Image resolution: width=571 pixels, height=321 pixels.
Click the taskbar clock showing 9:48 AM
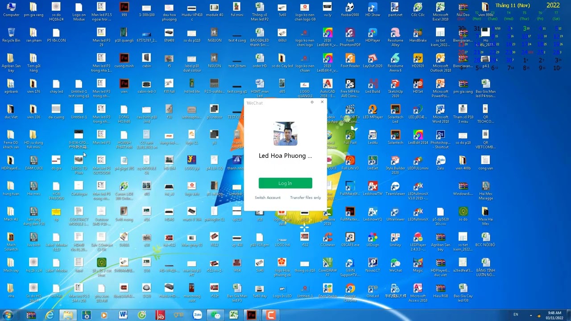[x=554, y=315]
